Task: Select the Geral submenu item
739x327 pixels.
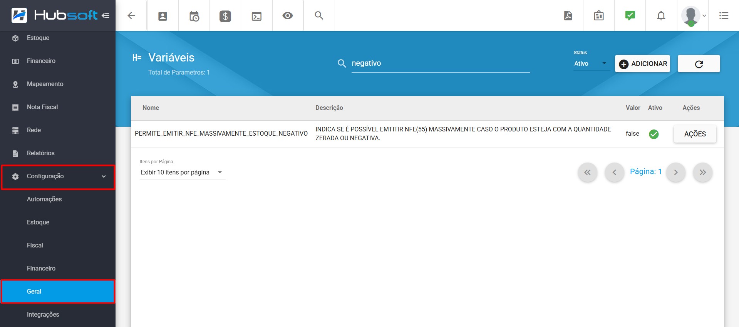Action: point(58,292)
